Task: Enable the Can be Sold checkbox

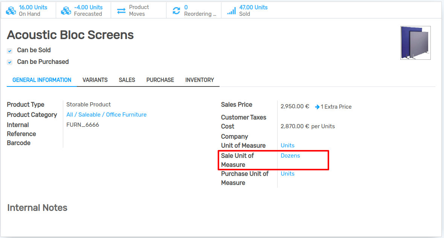Action: pyautogui.click(x=9, y=50)
